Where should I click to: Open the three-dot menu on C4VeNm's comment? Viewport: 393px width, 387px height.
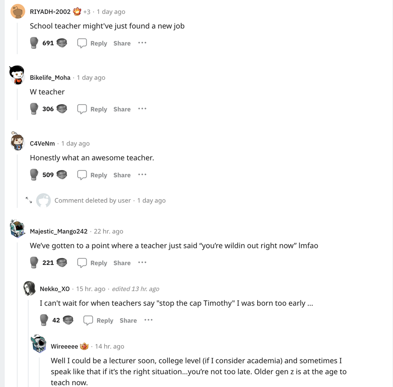coord(142,174)
